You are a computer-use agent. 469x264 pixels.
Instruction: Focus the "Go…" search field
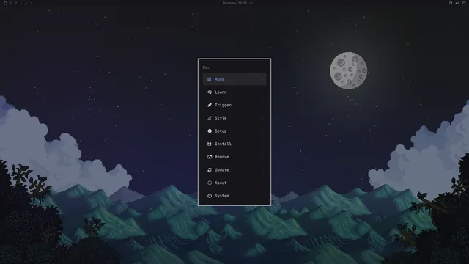[234, 67]
